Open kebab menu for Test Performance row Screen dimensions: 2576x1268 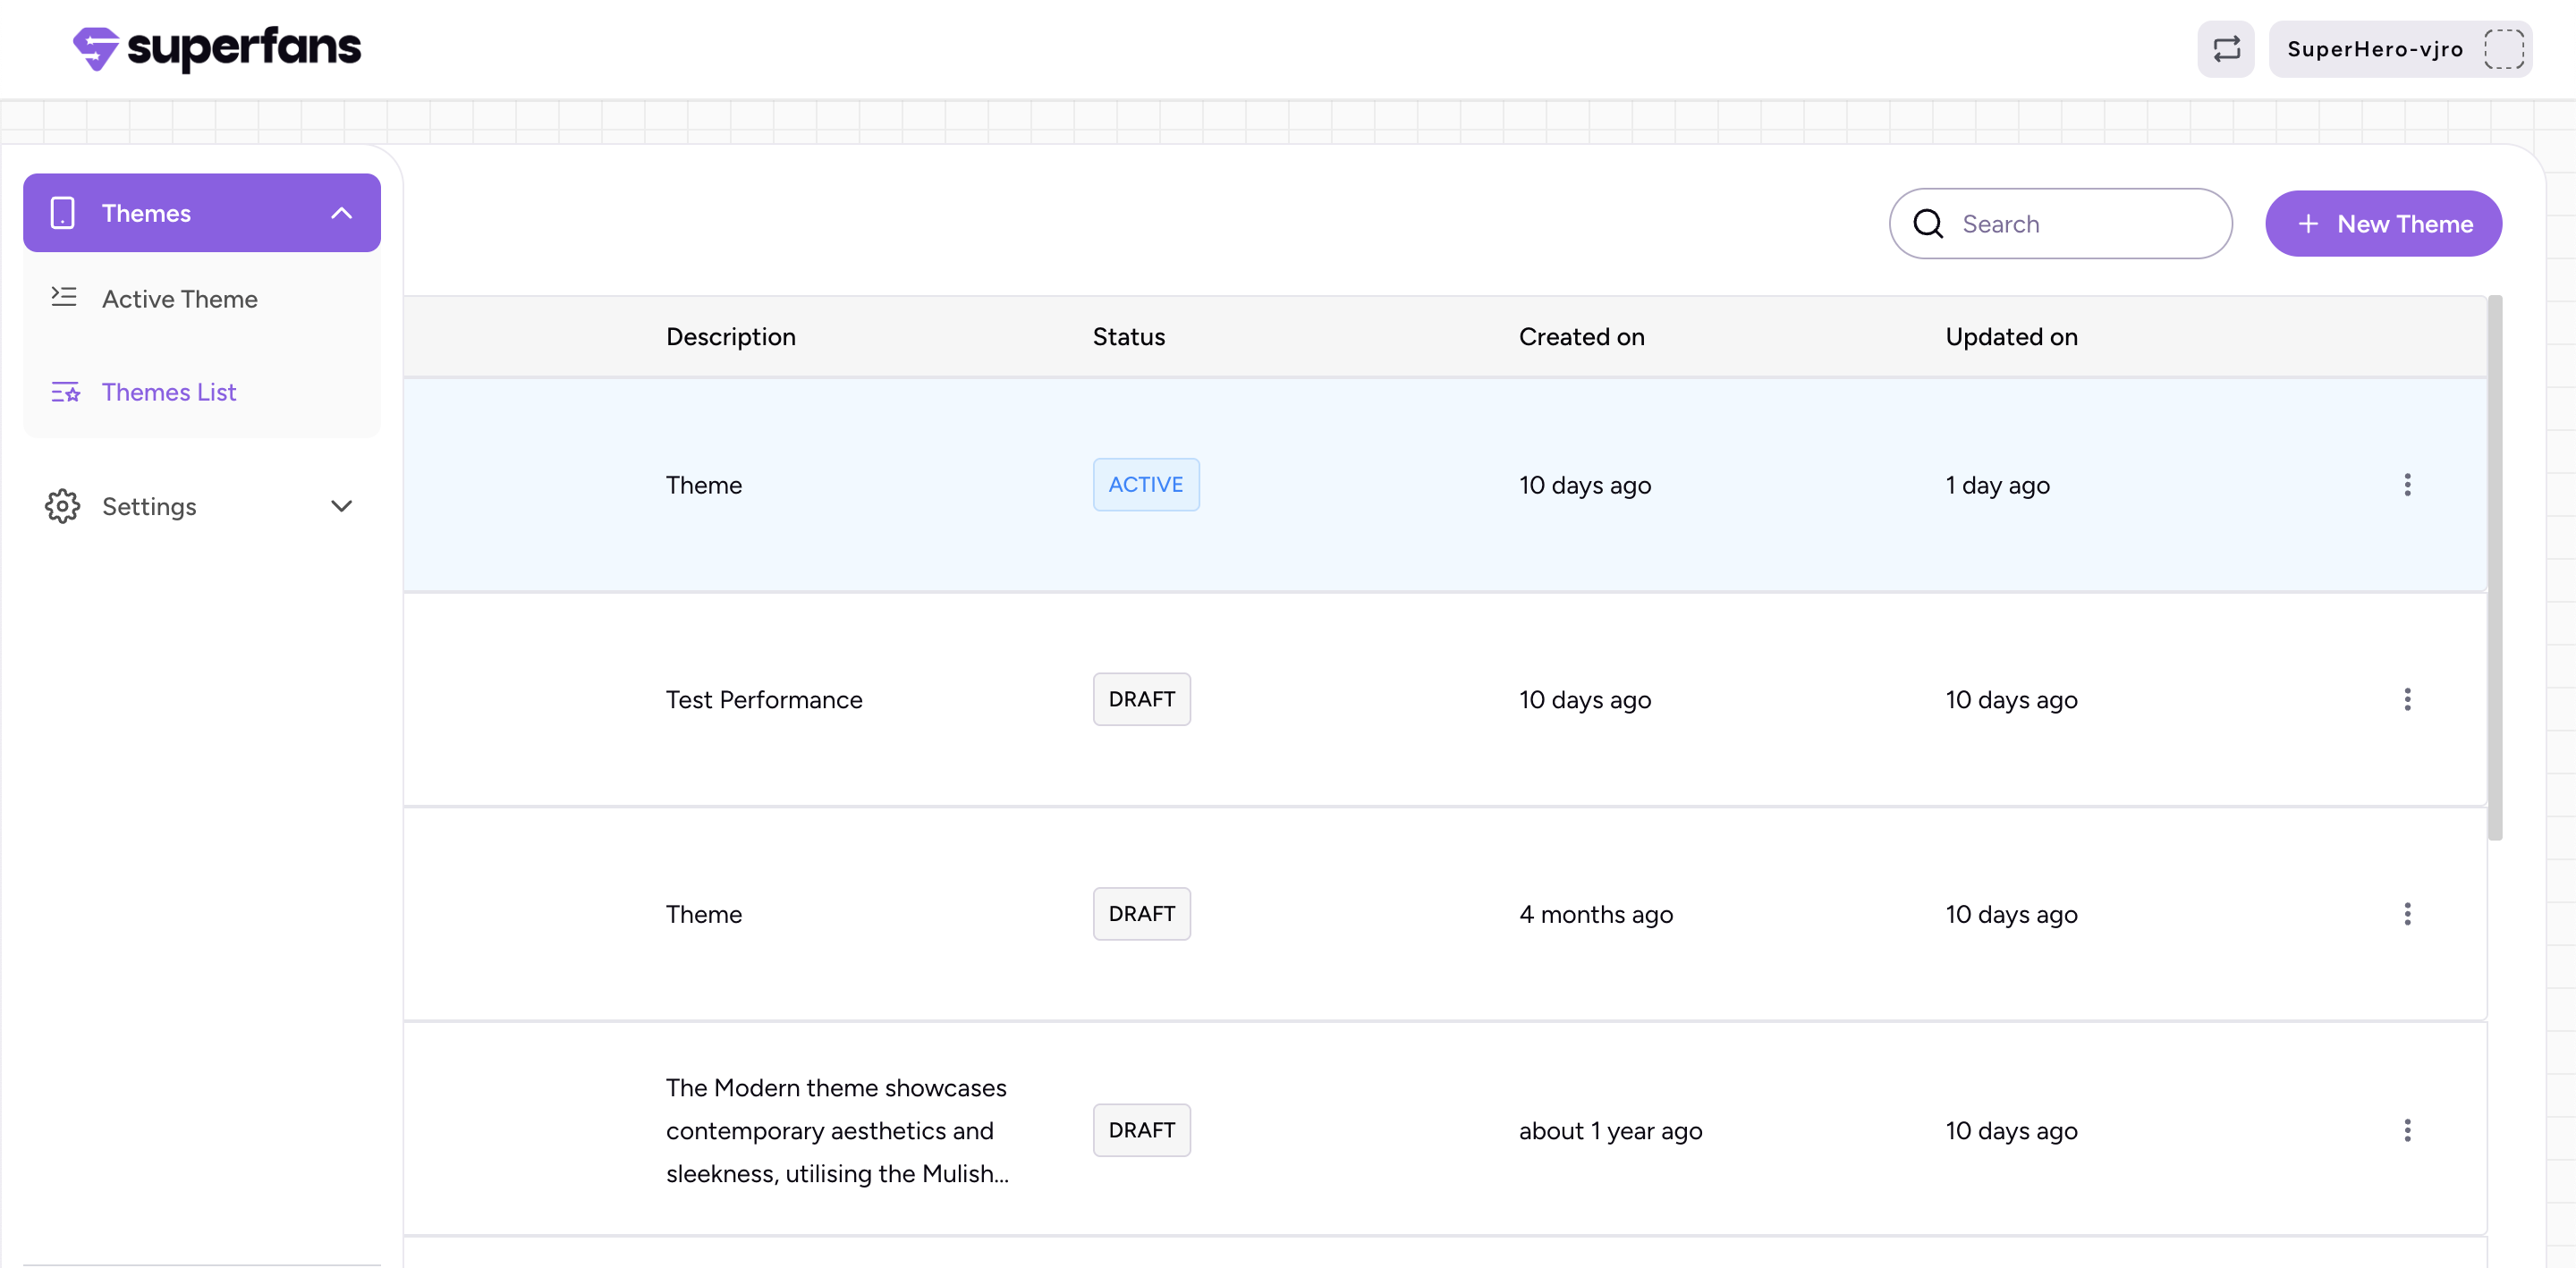pos(2407,699)
